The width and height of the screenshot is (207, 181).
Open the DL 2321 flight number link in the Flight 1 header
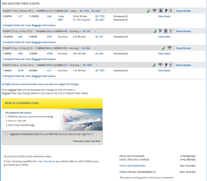[x=96, y=11]
